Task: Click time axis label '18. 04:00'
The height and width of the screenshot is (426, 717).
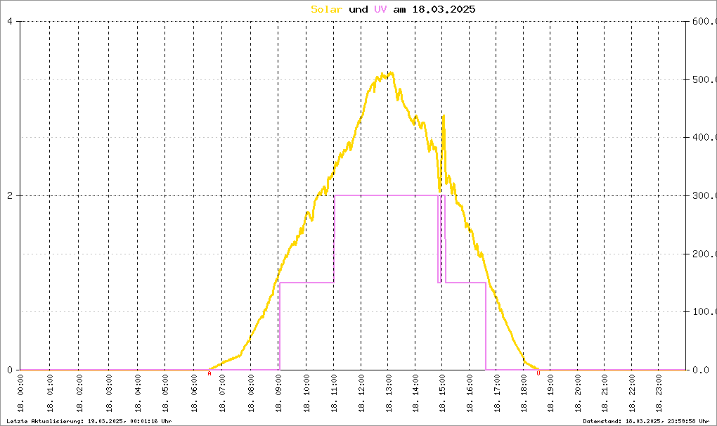Action: 138,393
